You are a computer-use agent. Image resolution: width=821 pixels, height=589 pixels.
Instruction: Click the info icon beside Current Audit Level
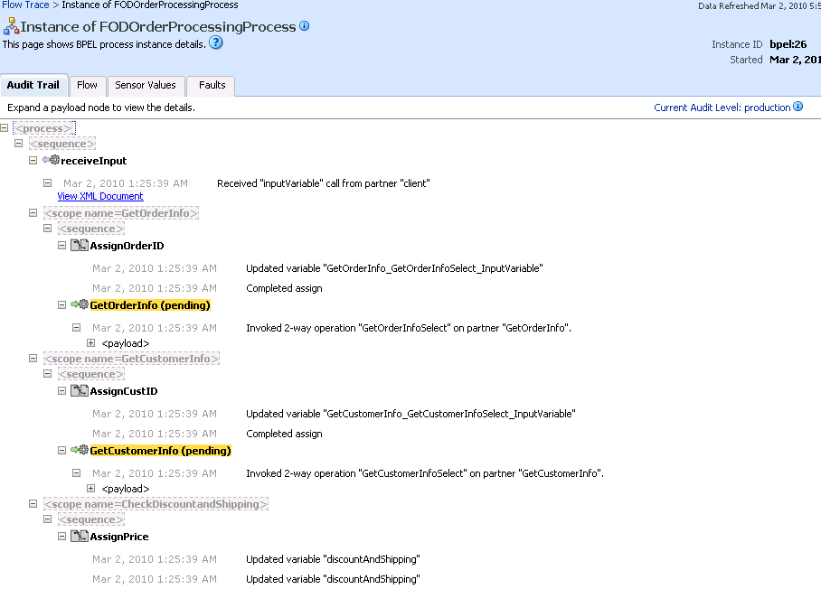pos(797,107)
